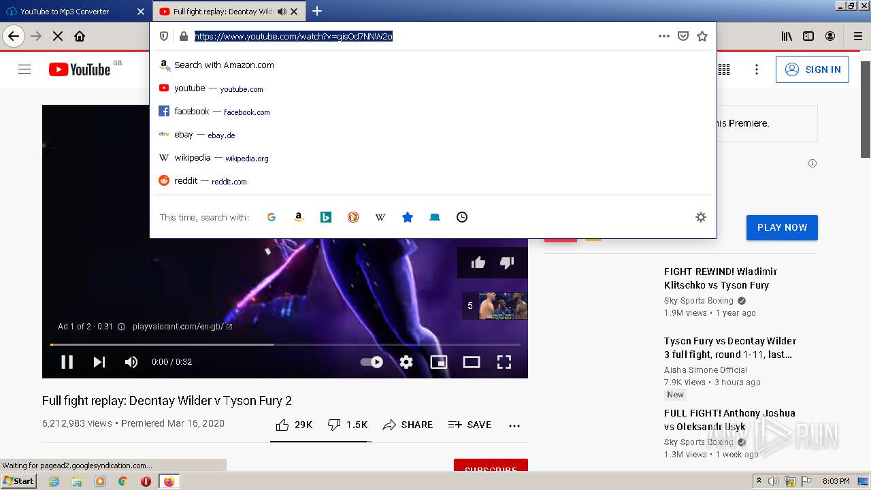Open more actions menu under the video
This screenshot has width=871, height=490.
coord(514,425)
